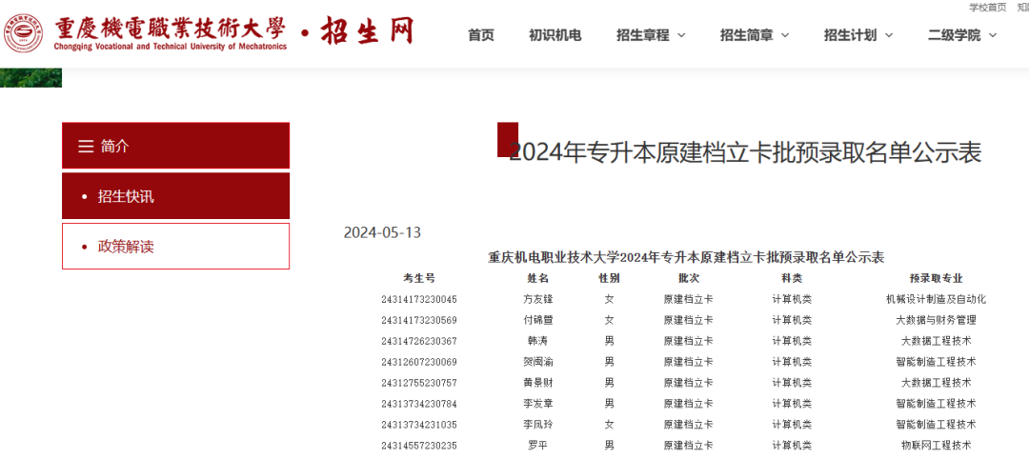
Task: Click the publish date 2024-05-13
Action: pyautogui.click(x=383, y=232)
